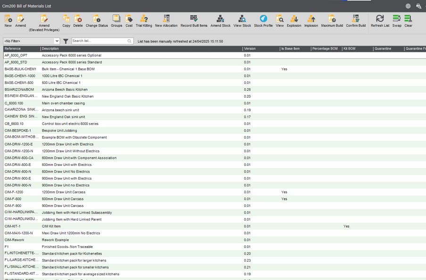
Task: Sort by Is Base Item column header
Action: 290,49
